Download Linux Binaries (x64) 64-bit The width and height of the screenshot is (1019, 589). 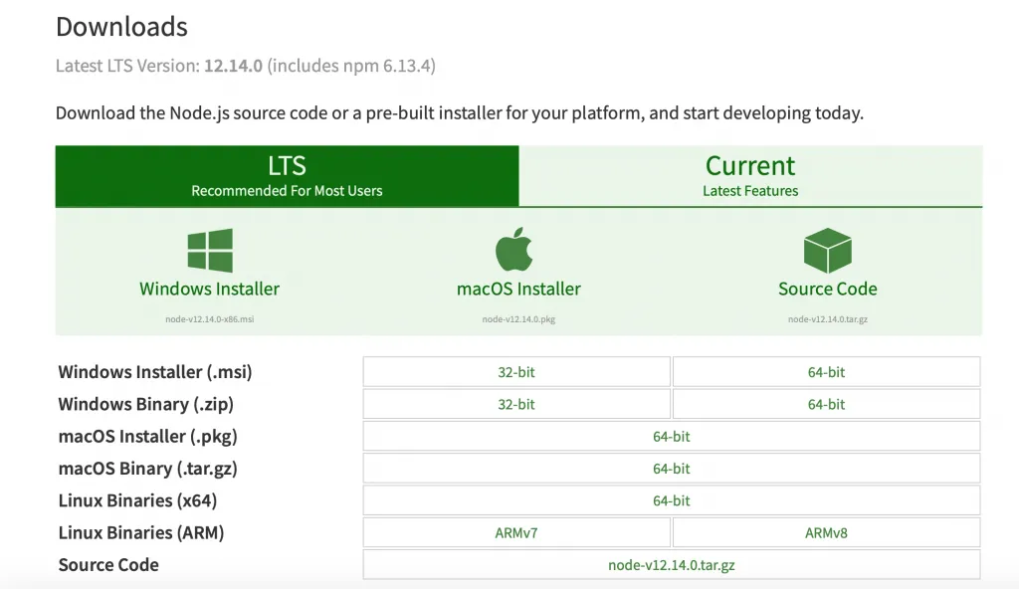(x=672, y=500)
